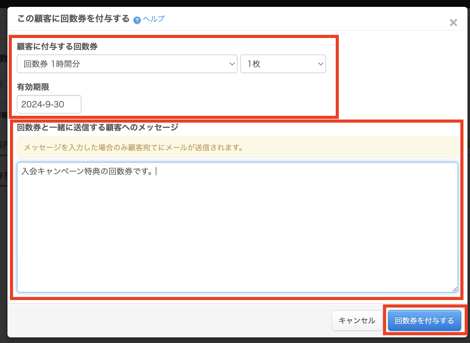
Task: Click the message textarea resize handle
Action: point(455,289)
